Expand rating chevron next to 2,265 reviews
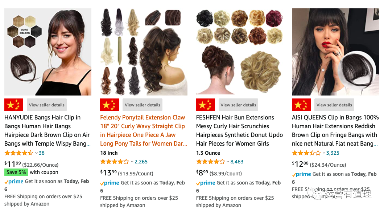 click(x=132, y=162)
